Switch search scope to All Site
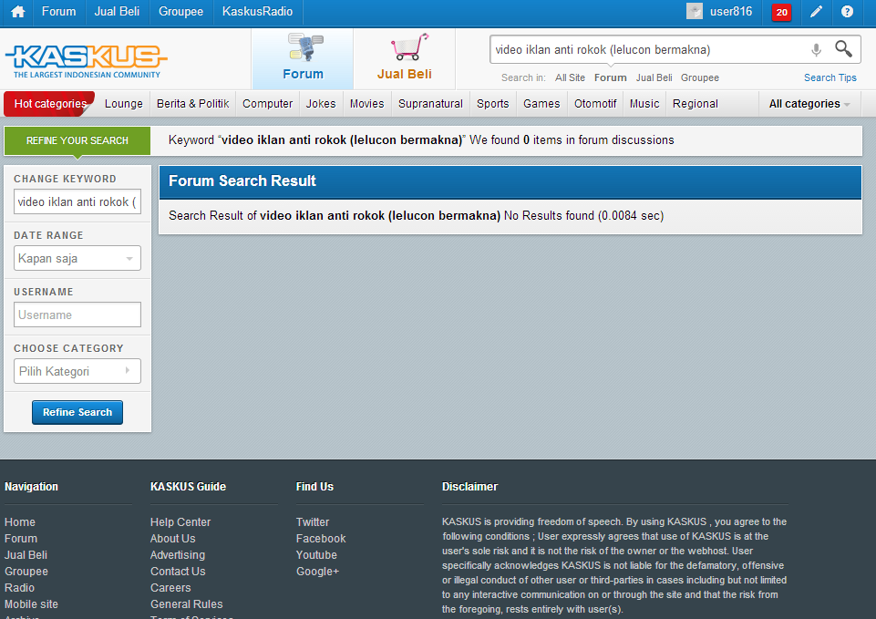 coord(570,78)
